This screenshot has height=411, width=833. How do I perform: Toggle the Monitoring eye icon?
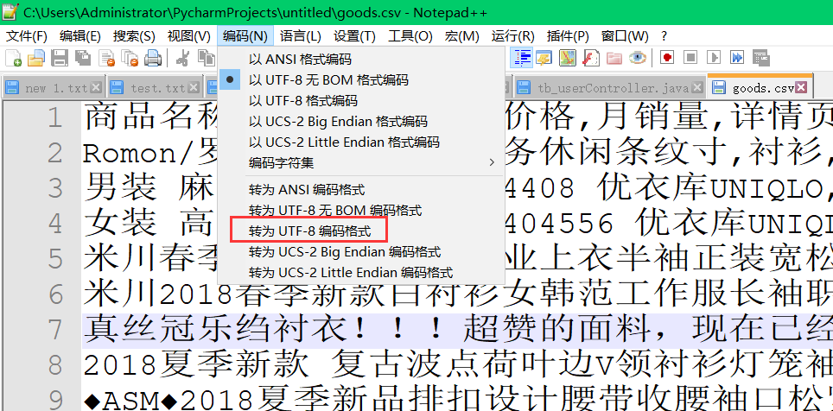click(638, 58)
